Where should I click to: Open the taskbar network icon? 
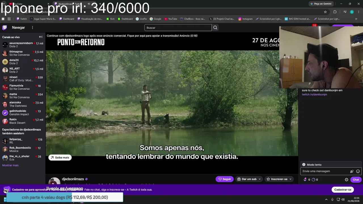(x=338, y=199)
